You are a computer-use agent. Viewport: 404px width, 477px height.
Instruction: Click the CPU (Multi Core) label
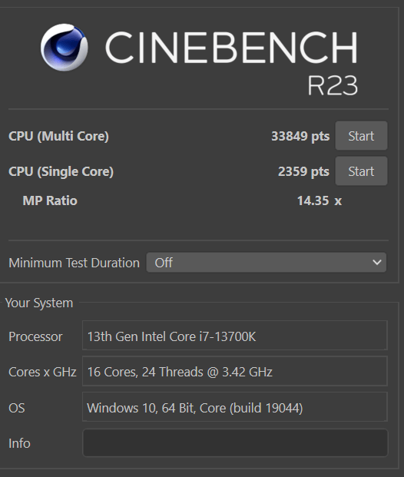click(x=58, y=136)
